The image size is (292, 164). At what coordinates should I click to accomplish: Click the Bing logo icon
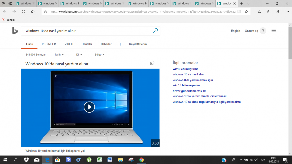(15, 31)
